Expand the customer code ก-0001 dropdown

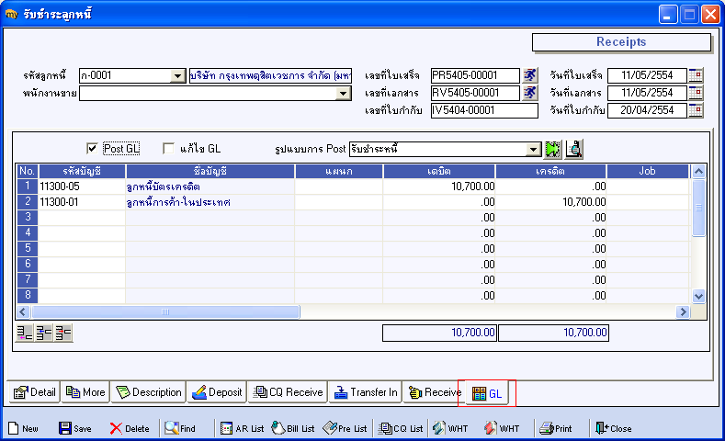pyautogui.click(x=178, y=76)
